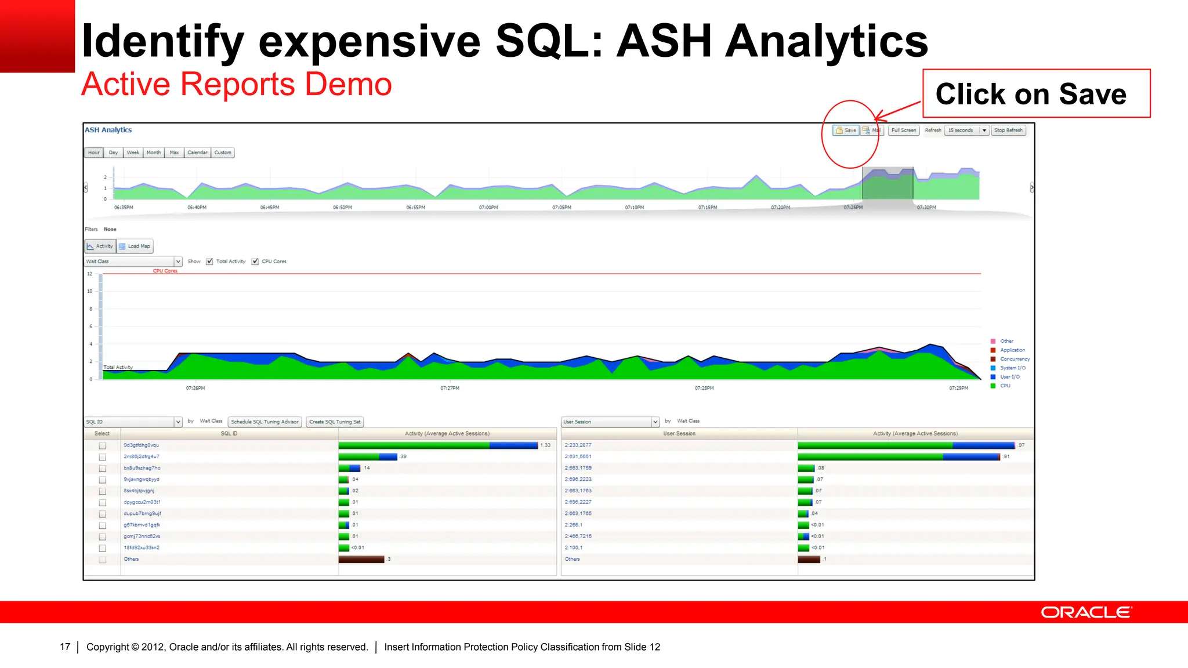Click the Save report icon
The height and width of the screenshot is (668, 1188).
point(839,130)
